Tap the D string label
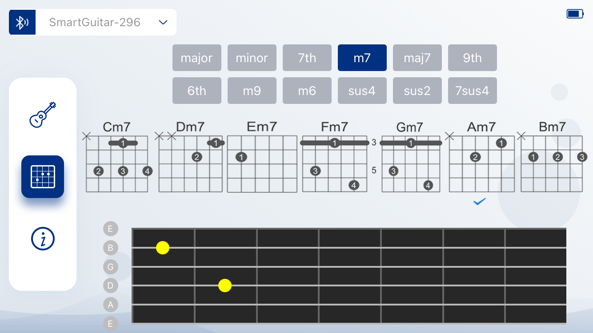 pyautogui.click(x=110, y=285)
